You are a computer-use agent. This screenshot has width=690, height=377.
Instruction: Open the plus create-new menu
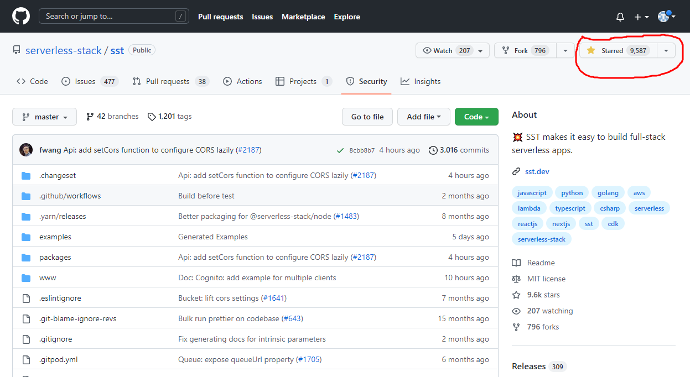(641, 17)
